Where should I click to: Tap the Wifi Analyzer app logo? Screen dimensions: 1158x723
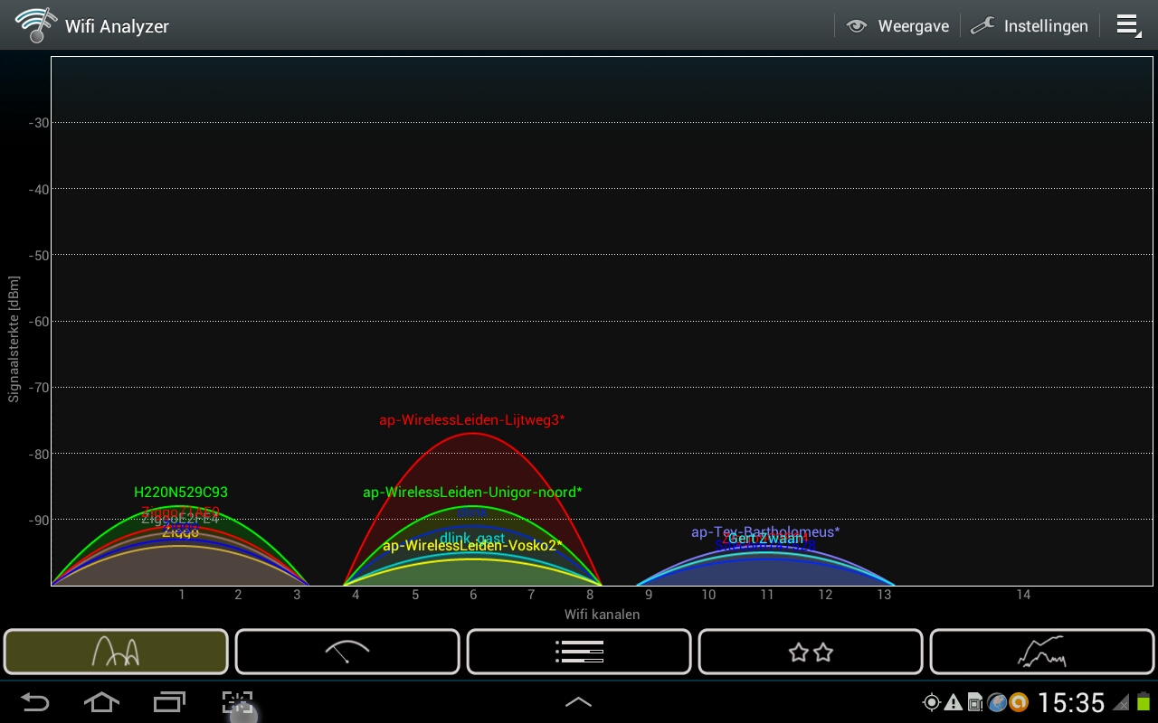[x=35, y=25]
